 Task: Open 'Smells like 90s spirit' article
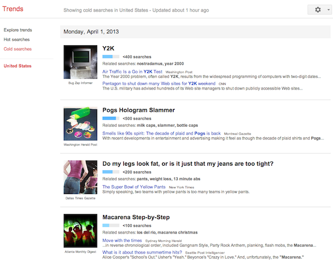[162, 133]
